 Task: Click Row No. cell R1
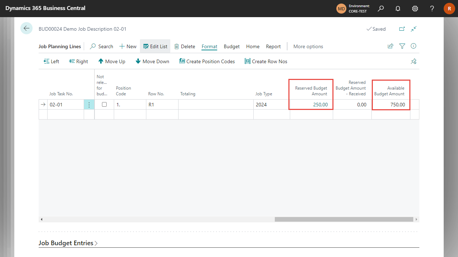coord(162,105)
